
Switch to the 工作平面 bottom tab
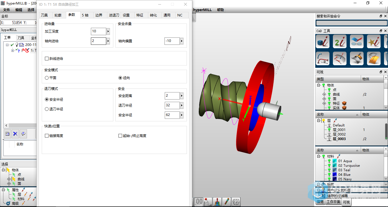pyautogui.click(x=333, y=202)
